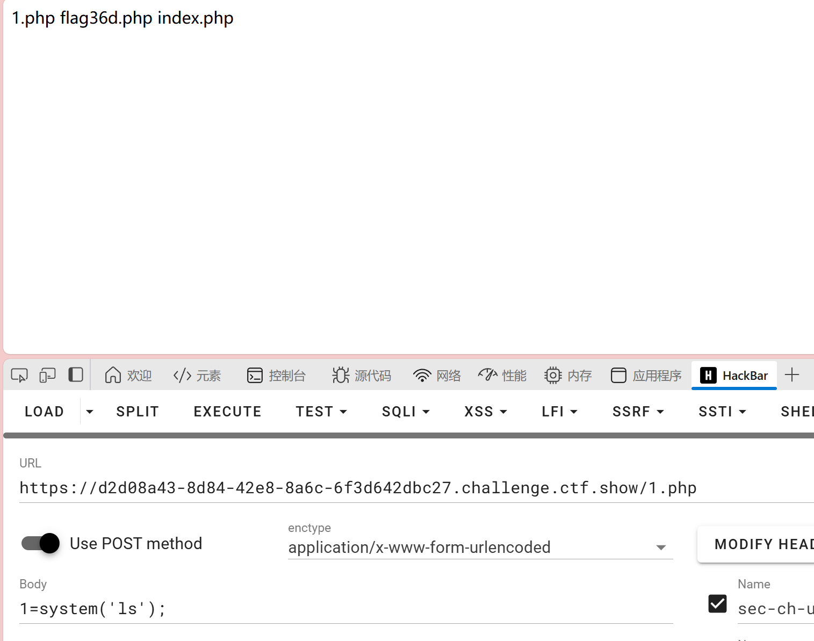Open the Welcome home tab
This screenshot has width=814, height=641.
pyautogui.click(x=128, y=375)
